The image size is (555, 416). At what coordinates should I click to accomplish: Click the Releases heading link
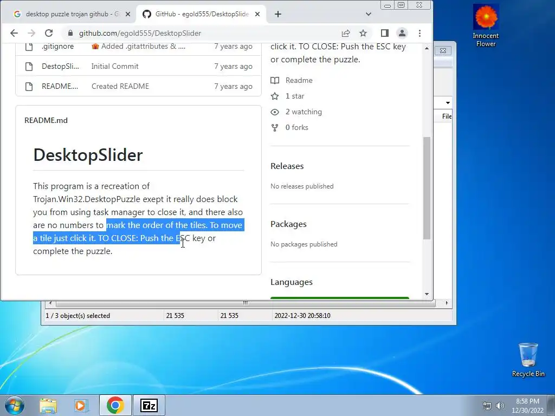point(287,166)
